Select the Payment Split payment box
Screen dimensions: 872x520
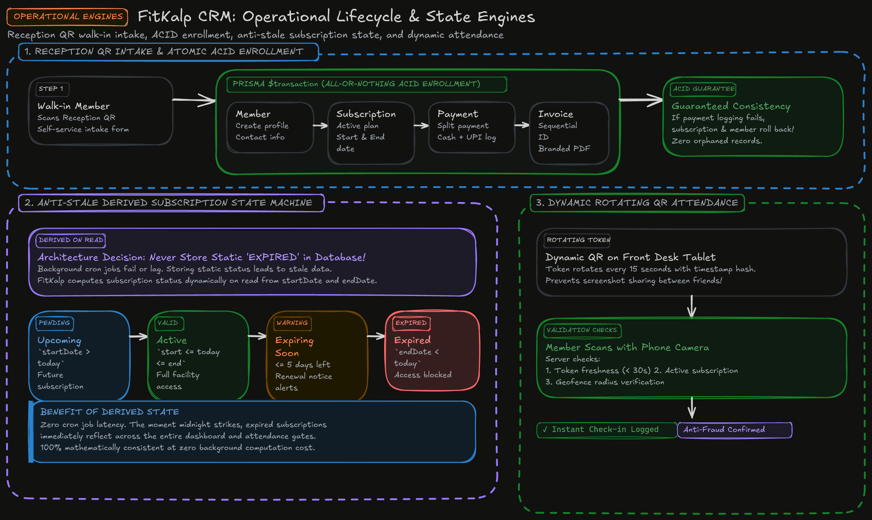[x=472, y=127]
